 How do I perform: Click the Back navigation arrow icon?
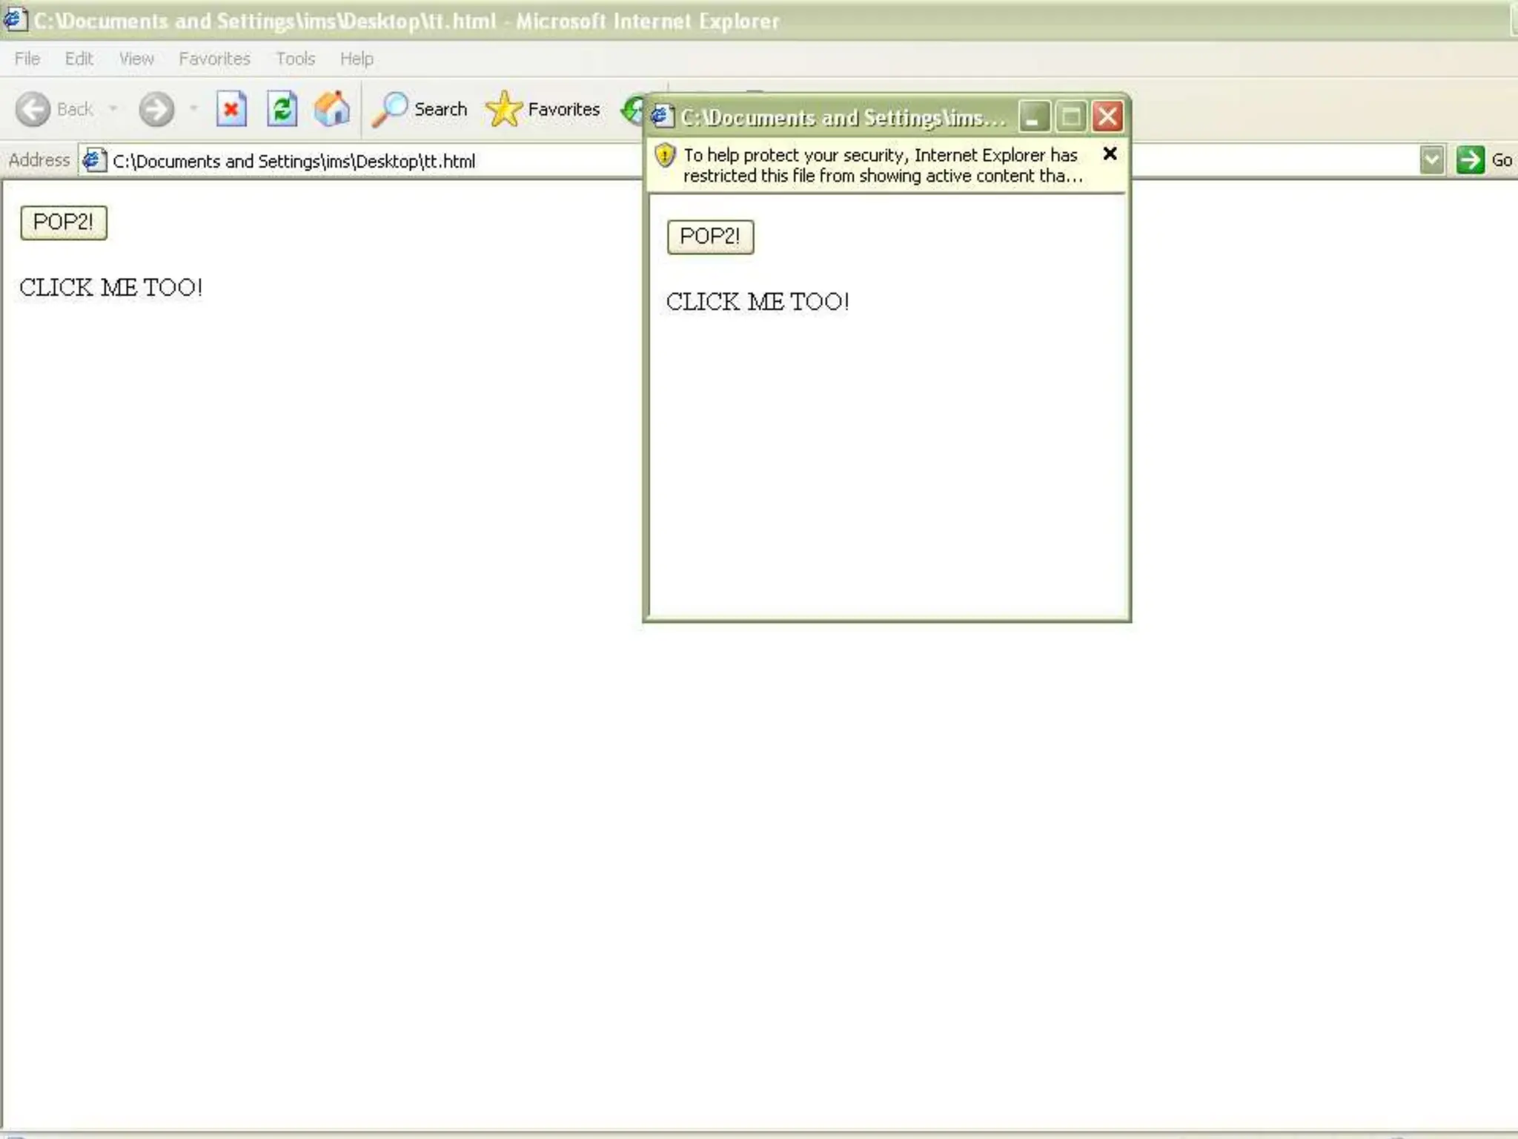[33, 110]
